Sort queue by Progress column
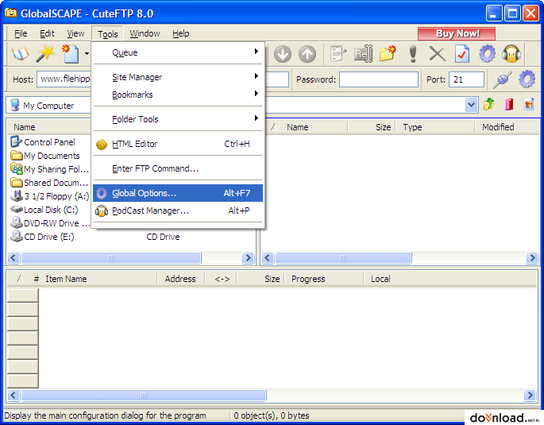This screenshot has height=425, width=544. (324, 279)
